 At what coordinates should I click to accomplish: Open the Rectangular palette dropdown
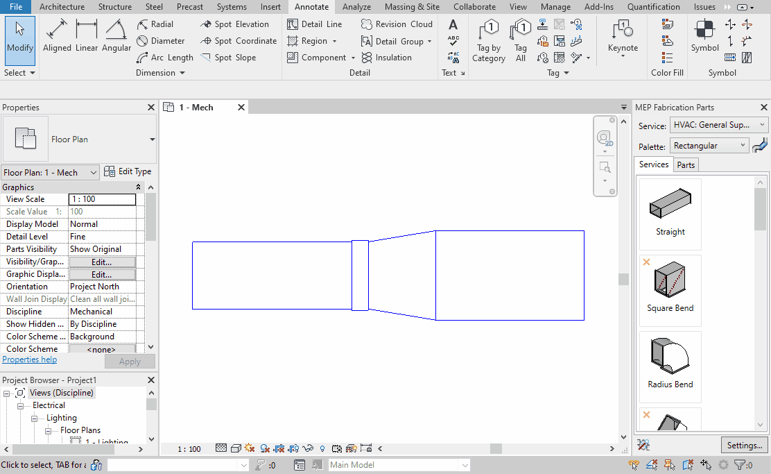click(708, 145)
